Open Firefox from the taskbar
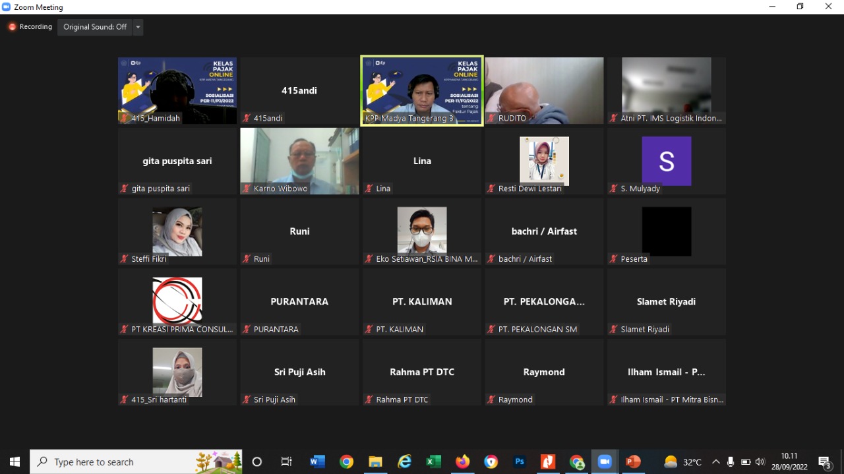This screenshot has height=474, width=844. point(462,461)
